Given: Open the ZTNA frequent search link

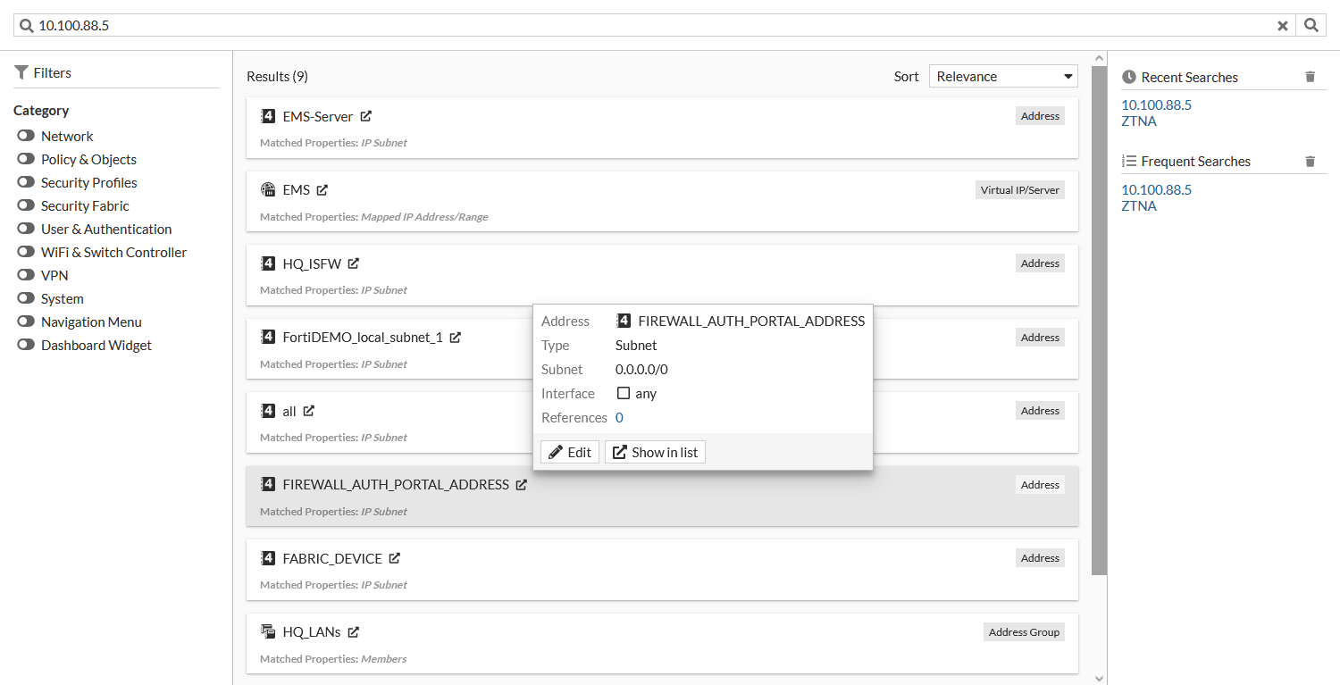Looking at the screenshot, I should tap(1139, 205).
